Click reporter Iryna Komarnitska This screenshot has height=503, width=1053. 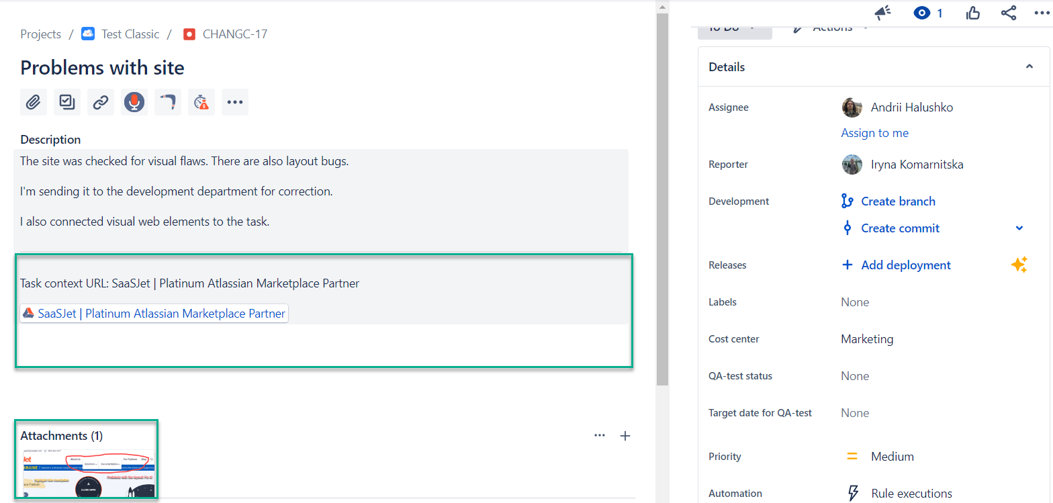[x=917, y=165]
